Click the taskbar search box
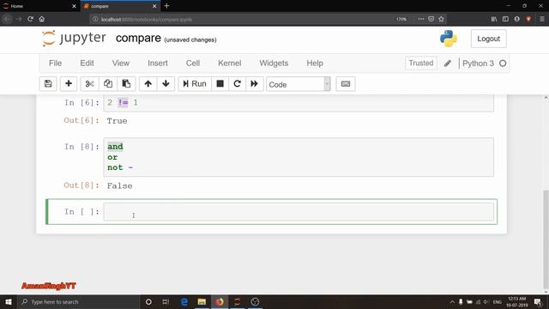The width and height of the screenshot is (549, 309). 78,301
